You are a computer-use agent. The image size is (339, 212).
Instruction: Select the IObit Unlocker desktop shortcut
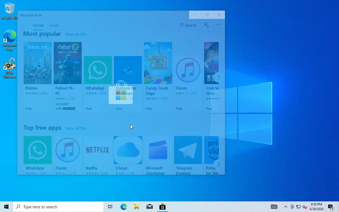click(10, 68)
